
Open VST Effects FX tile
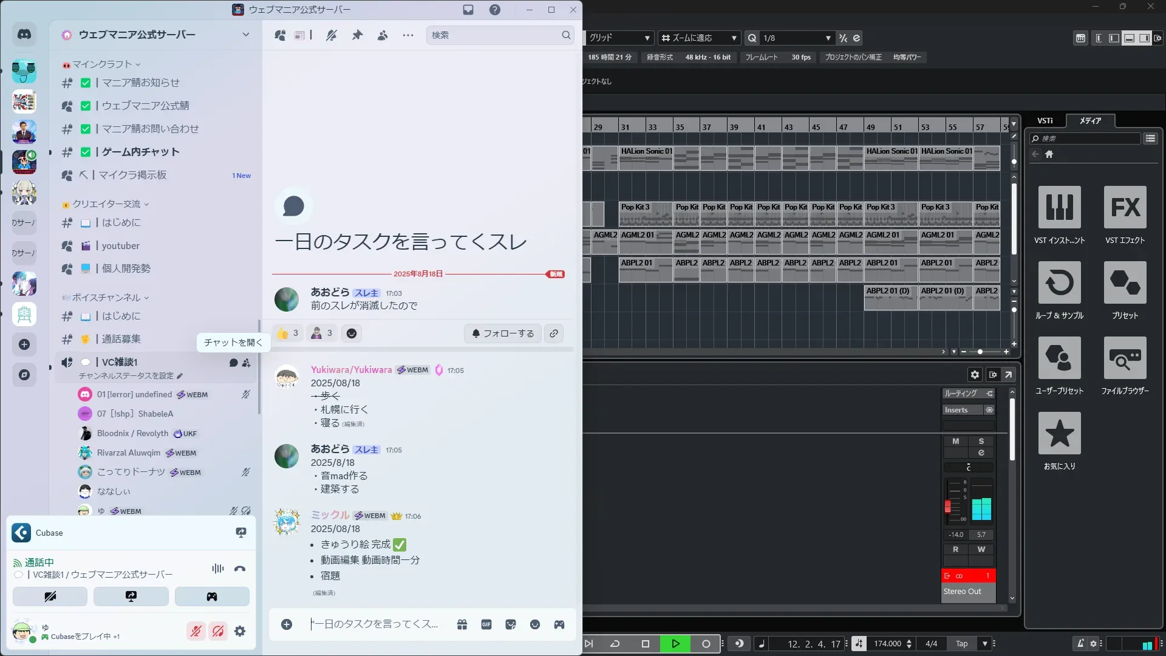1125,208
